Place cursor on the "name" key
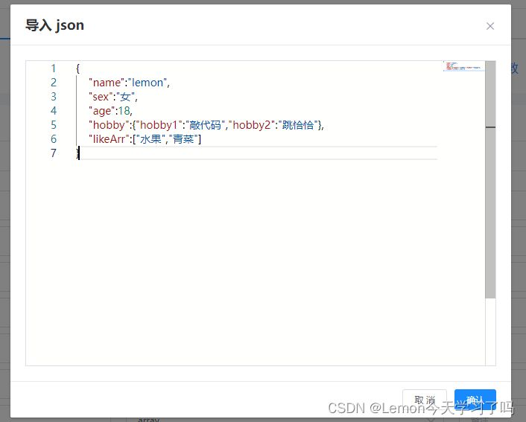 107,83
